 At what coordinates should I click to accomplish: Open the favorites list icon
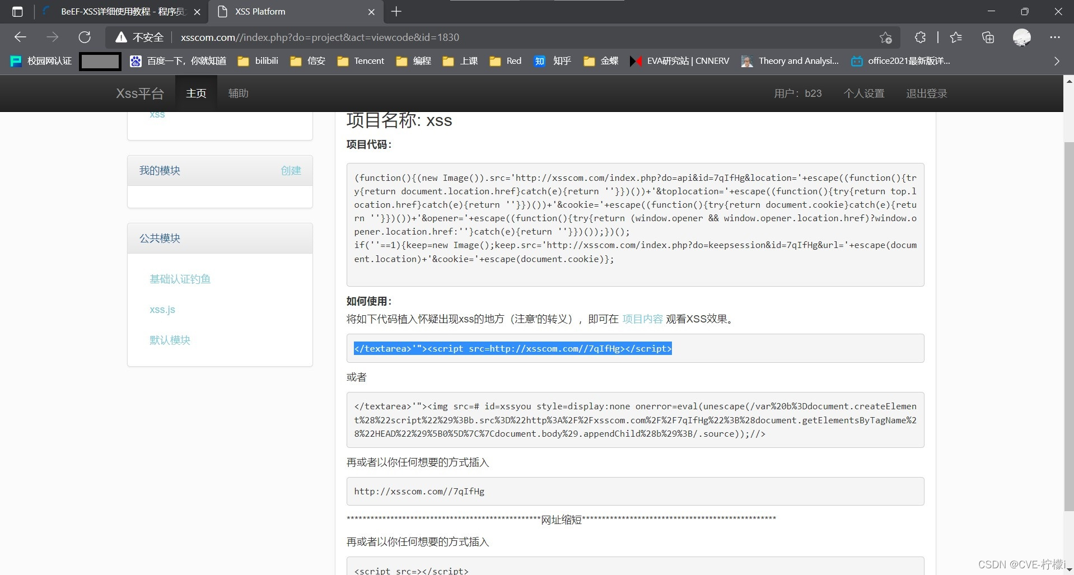[x=956, y=37]
